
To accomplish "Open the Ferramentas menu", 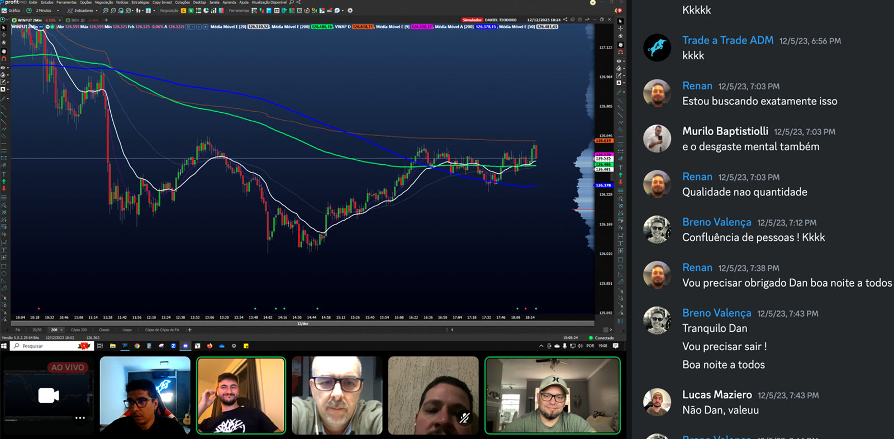I will pos(66,2).
